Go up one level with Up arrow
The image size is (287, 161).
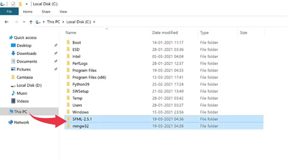31,22
